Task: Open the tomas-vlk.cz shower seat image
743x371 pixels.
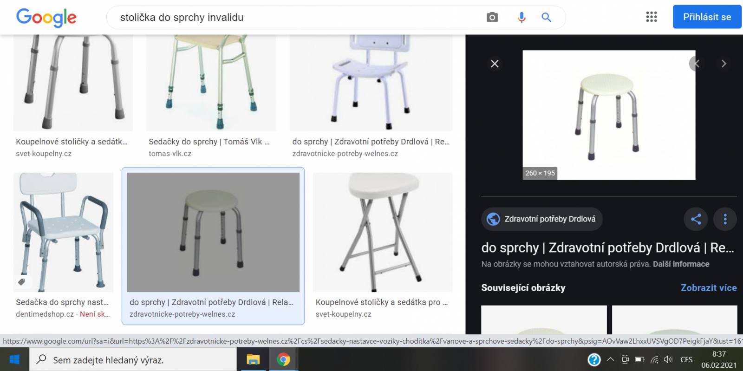Action: [x=211, y=83]
